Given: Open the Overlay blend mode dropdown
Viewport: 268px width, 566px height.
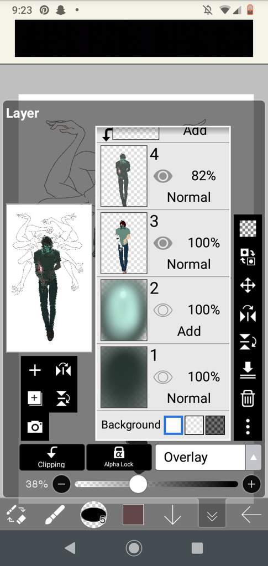Looking at the screenshot, I should (x=200, y=457).
